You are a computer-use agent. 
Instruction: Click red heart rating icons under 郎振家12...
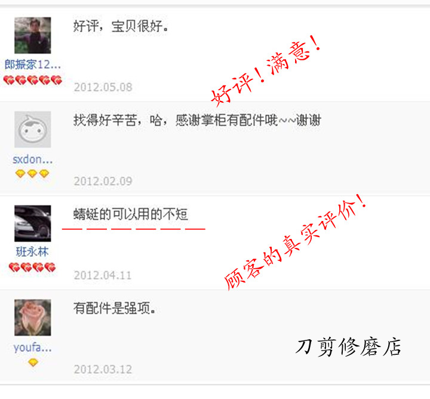[33, 80]
